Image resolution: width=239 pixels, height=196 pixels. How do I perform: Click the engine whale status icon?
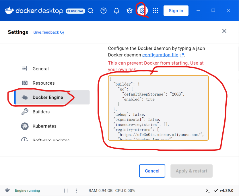(x=7, y=190)
